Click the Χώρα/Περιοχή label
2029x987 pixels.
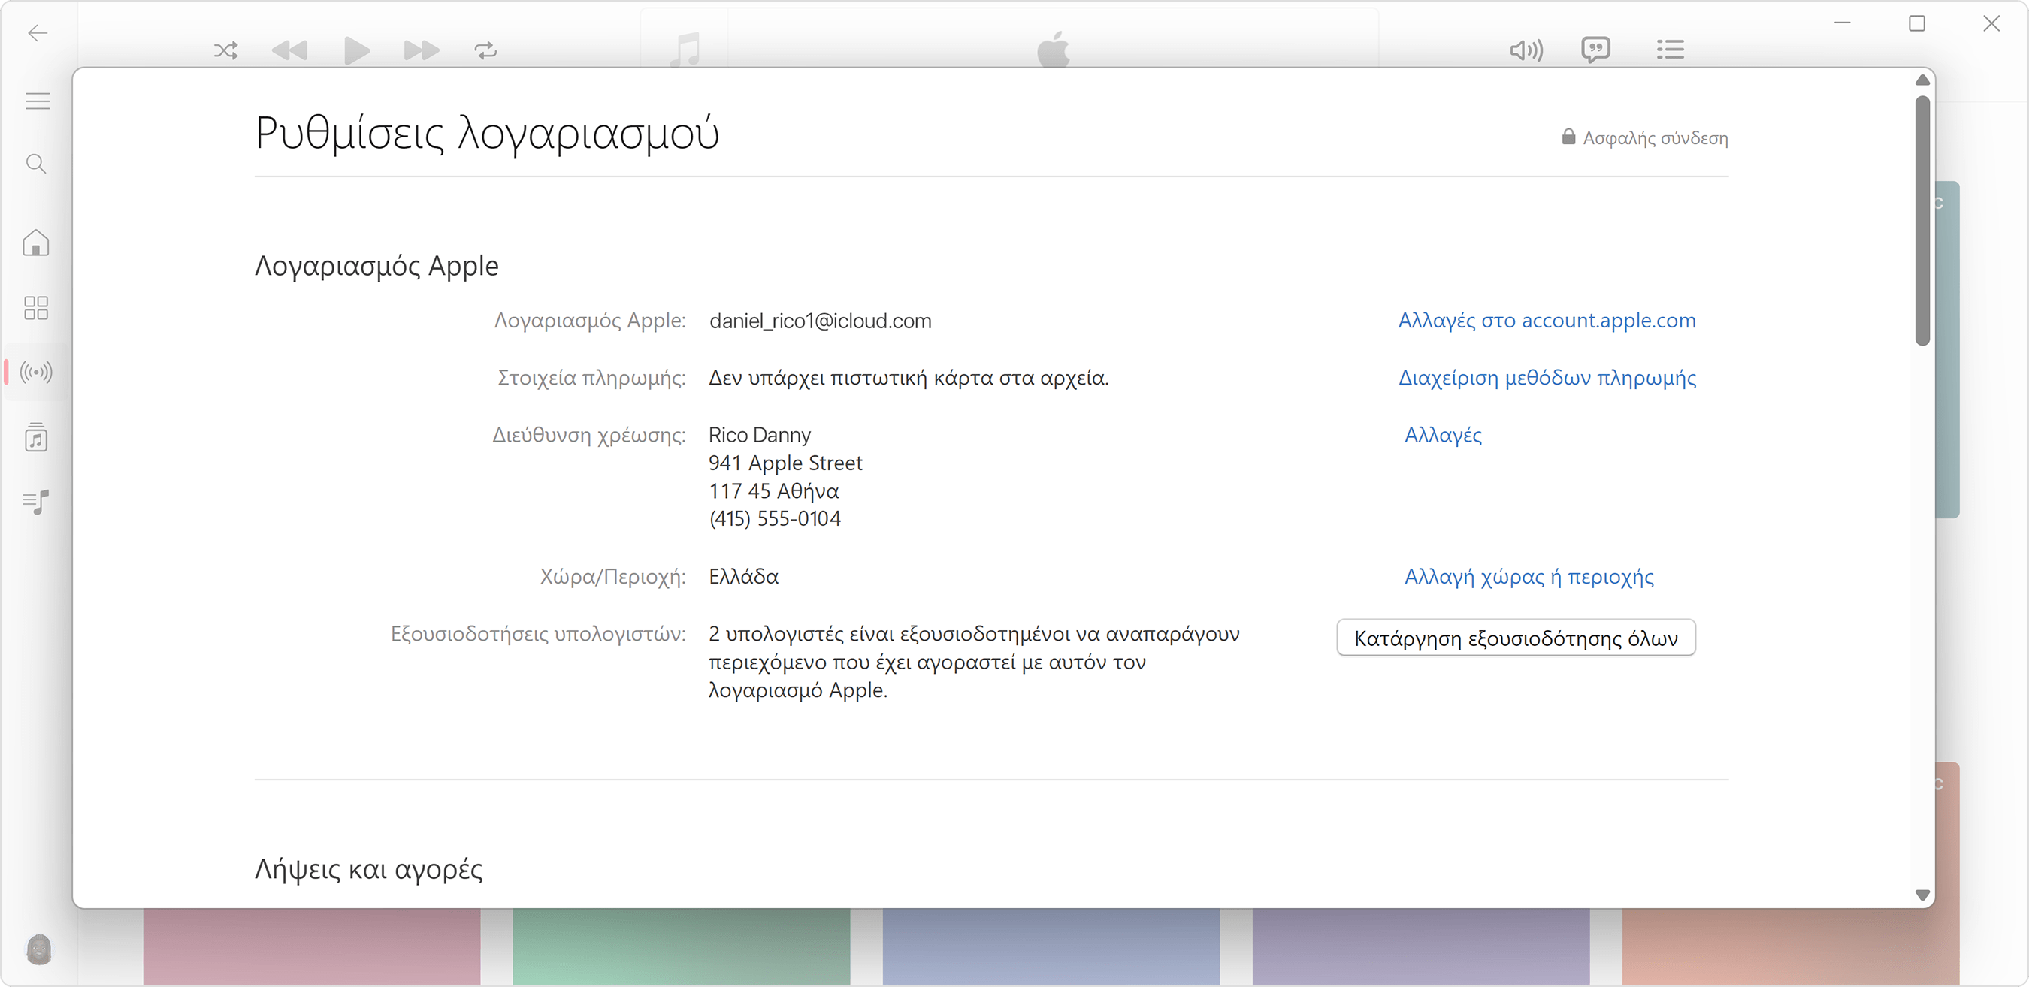pyautogui.click(x=612, y=577)
